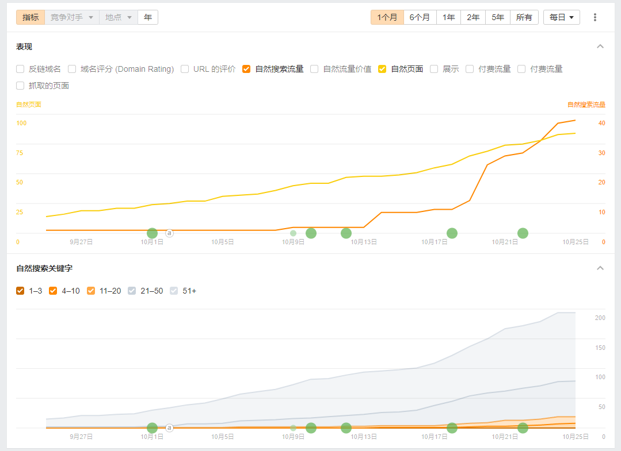
Task: Click the green event marker near 10月21日 in performance chart
Action: (x=523, y=233)
